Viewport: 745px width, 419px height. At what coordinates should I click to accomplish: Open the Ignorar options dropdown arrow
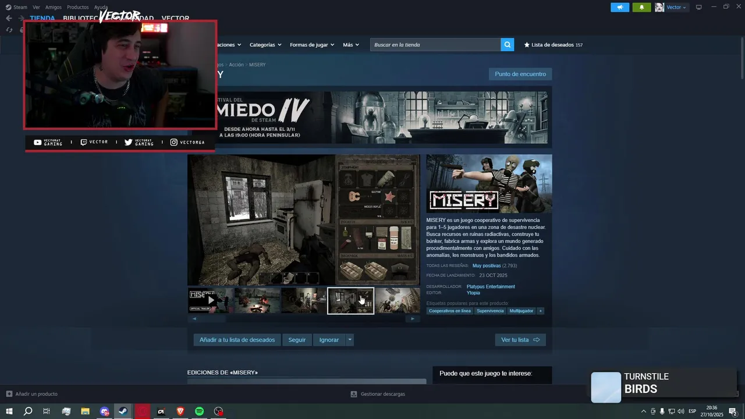(350, 340)
